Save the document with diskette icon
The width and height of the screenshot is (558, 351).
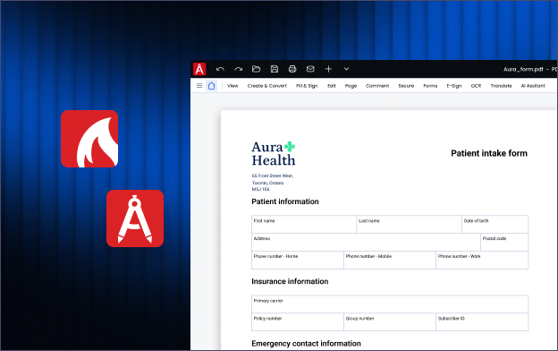click(x=275, y=69)
